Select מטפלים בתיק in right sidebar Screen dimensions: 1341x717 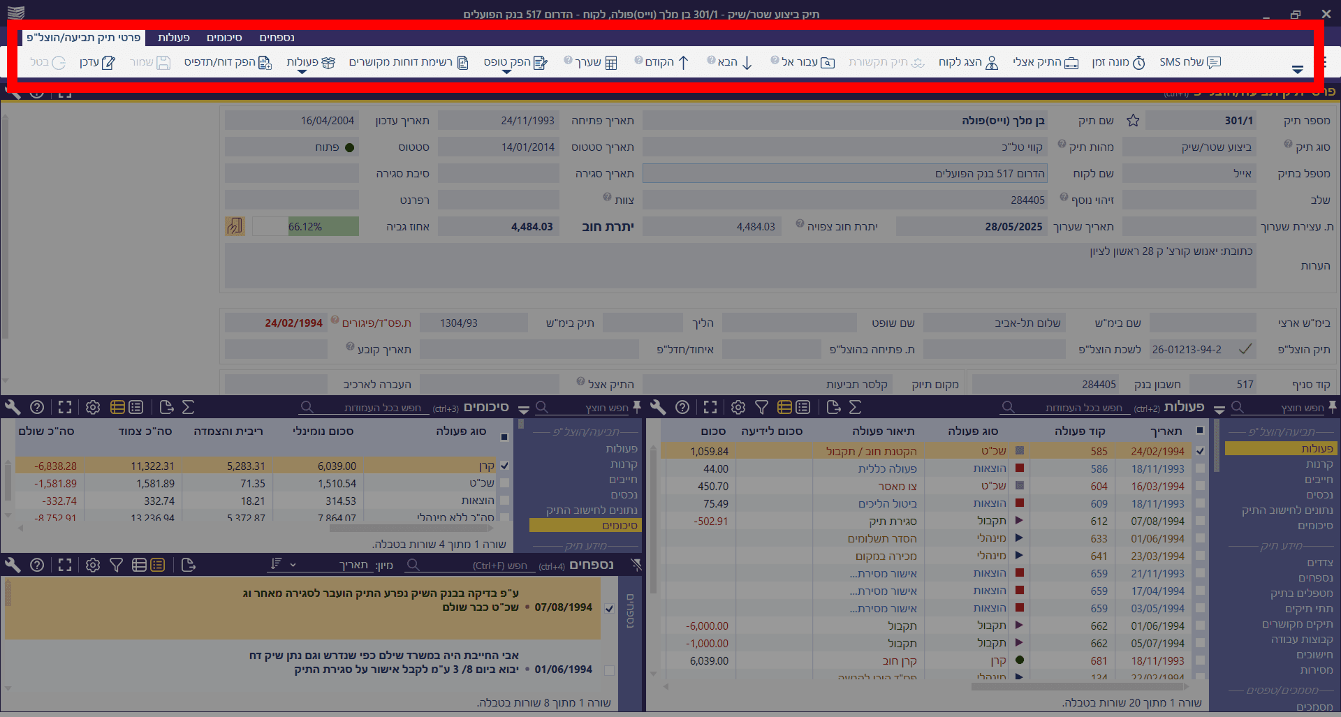click(1301, 593)
